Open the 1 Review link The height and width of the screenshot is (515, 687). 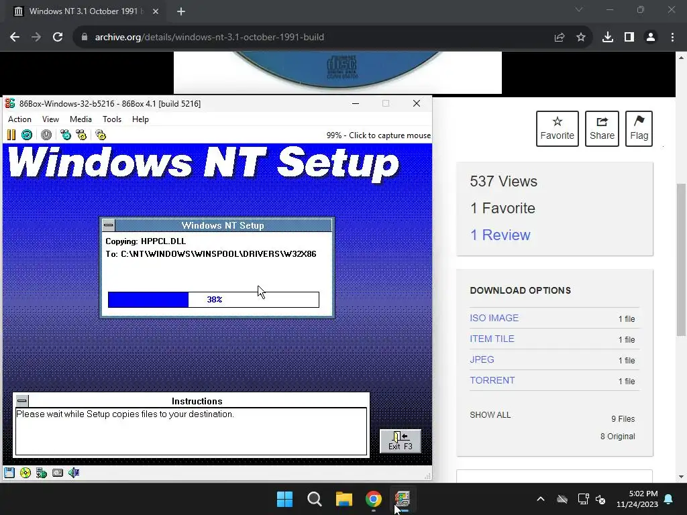point(500,235)
